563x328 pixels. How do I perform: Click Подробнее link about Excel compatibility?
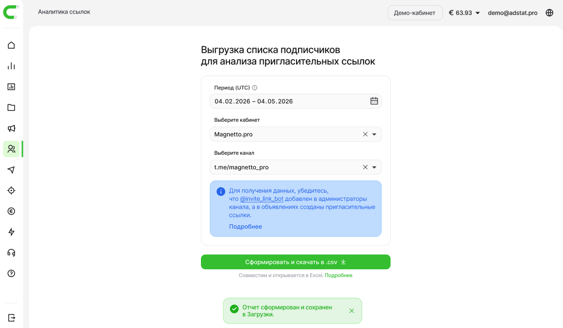[339, 275]
